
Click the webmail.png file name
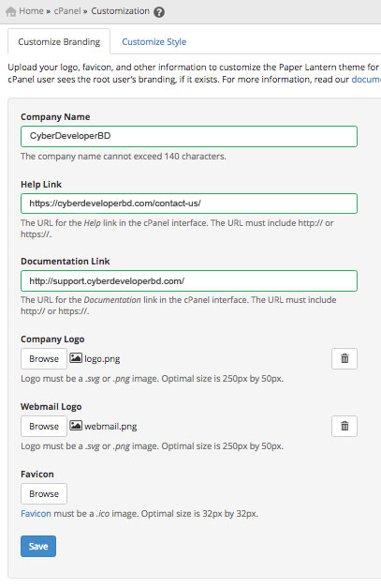[110, 427]
